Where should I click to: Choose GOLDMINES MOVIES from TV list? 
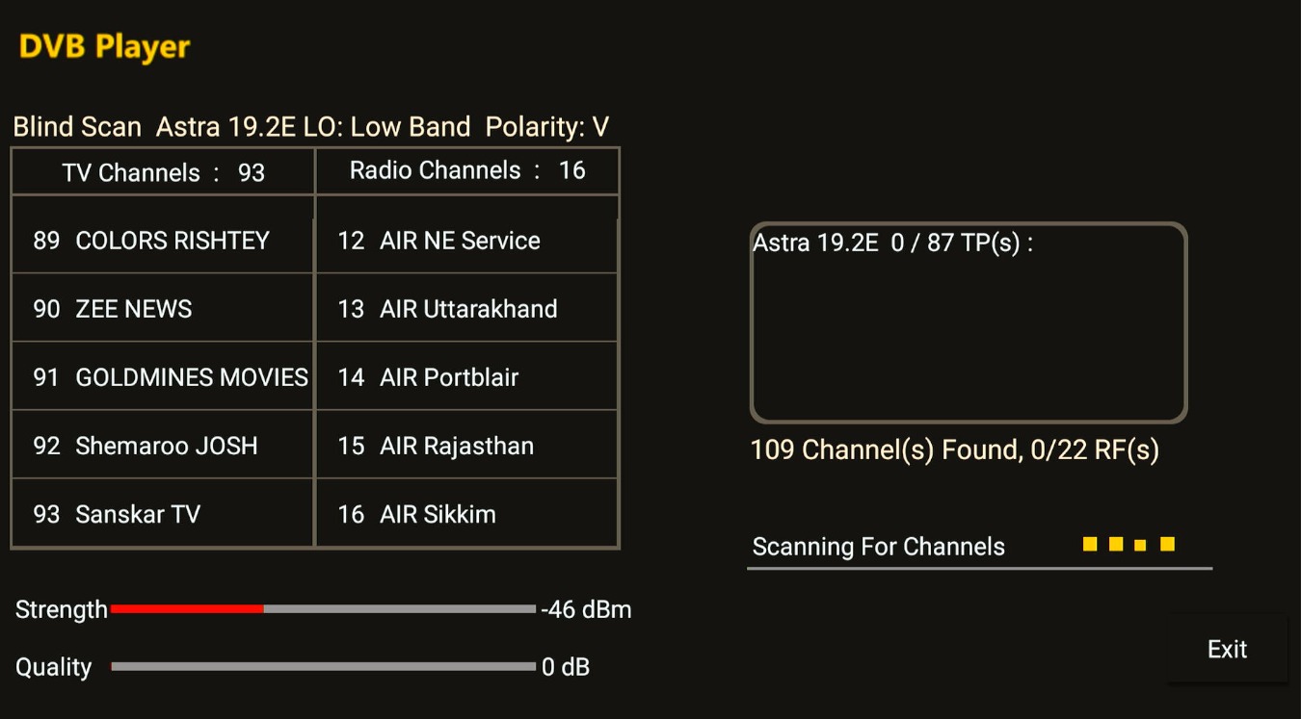click(x=163, y=377)
